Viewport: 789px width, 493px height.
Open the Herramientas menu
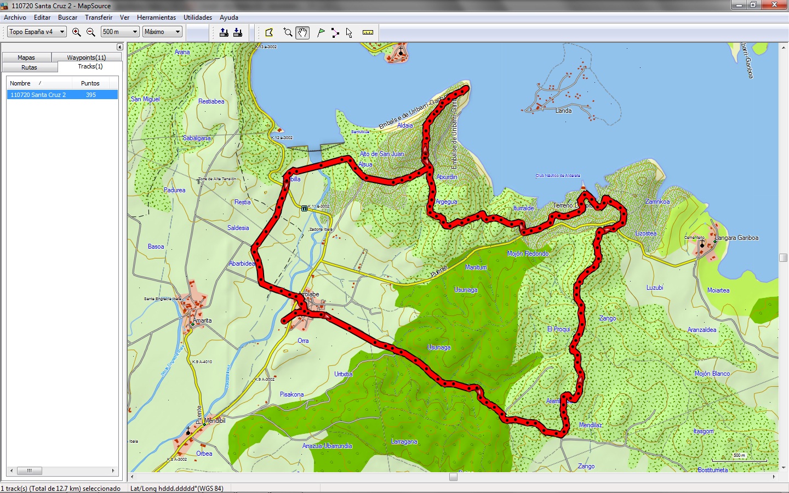point(156,18)
